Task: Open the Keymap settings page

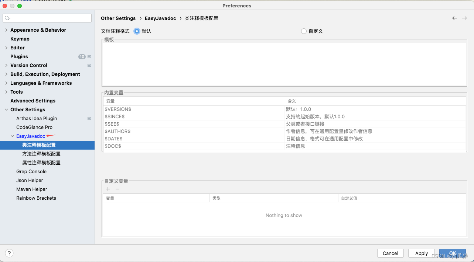Action: pyautogui.click(x=20, y=39)
